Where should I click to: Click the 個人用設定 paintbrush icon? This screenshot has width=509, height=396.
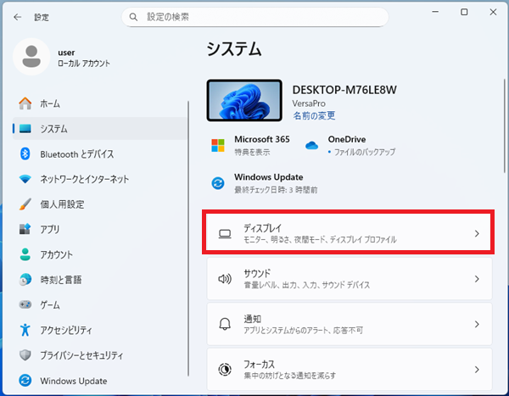(25, 204)
